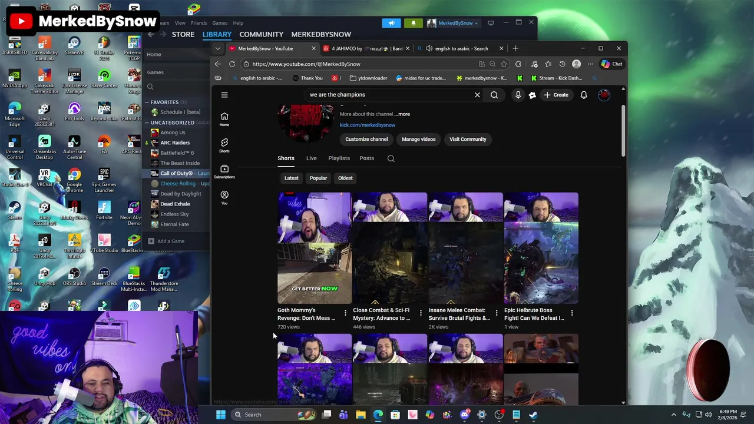Image resolution: width=754 pixels, height=424 pixels.
Task: Click the YouTube search text field
Action: (x=389, y=95)
